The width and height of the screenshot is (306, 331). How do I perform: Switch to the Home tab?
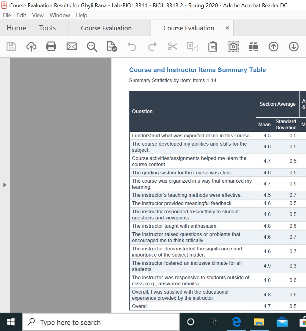[x=17, y=28]
